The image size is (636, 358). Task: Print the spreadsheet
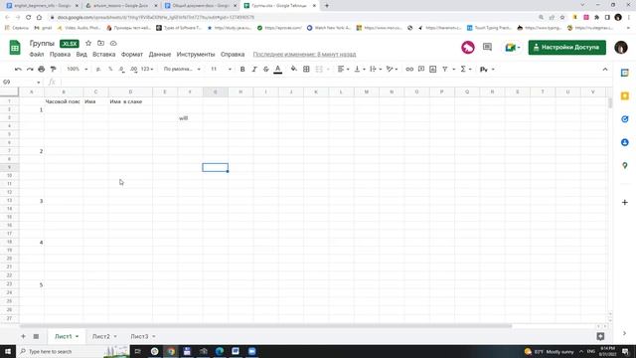tap(42, 70)
